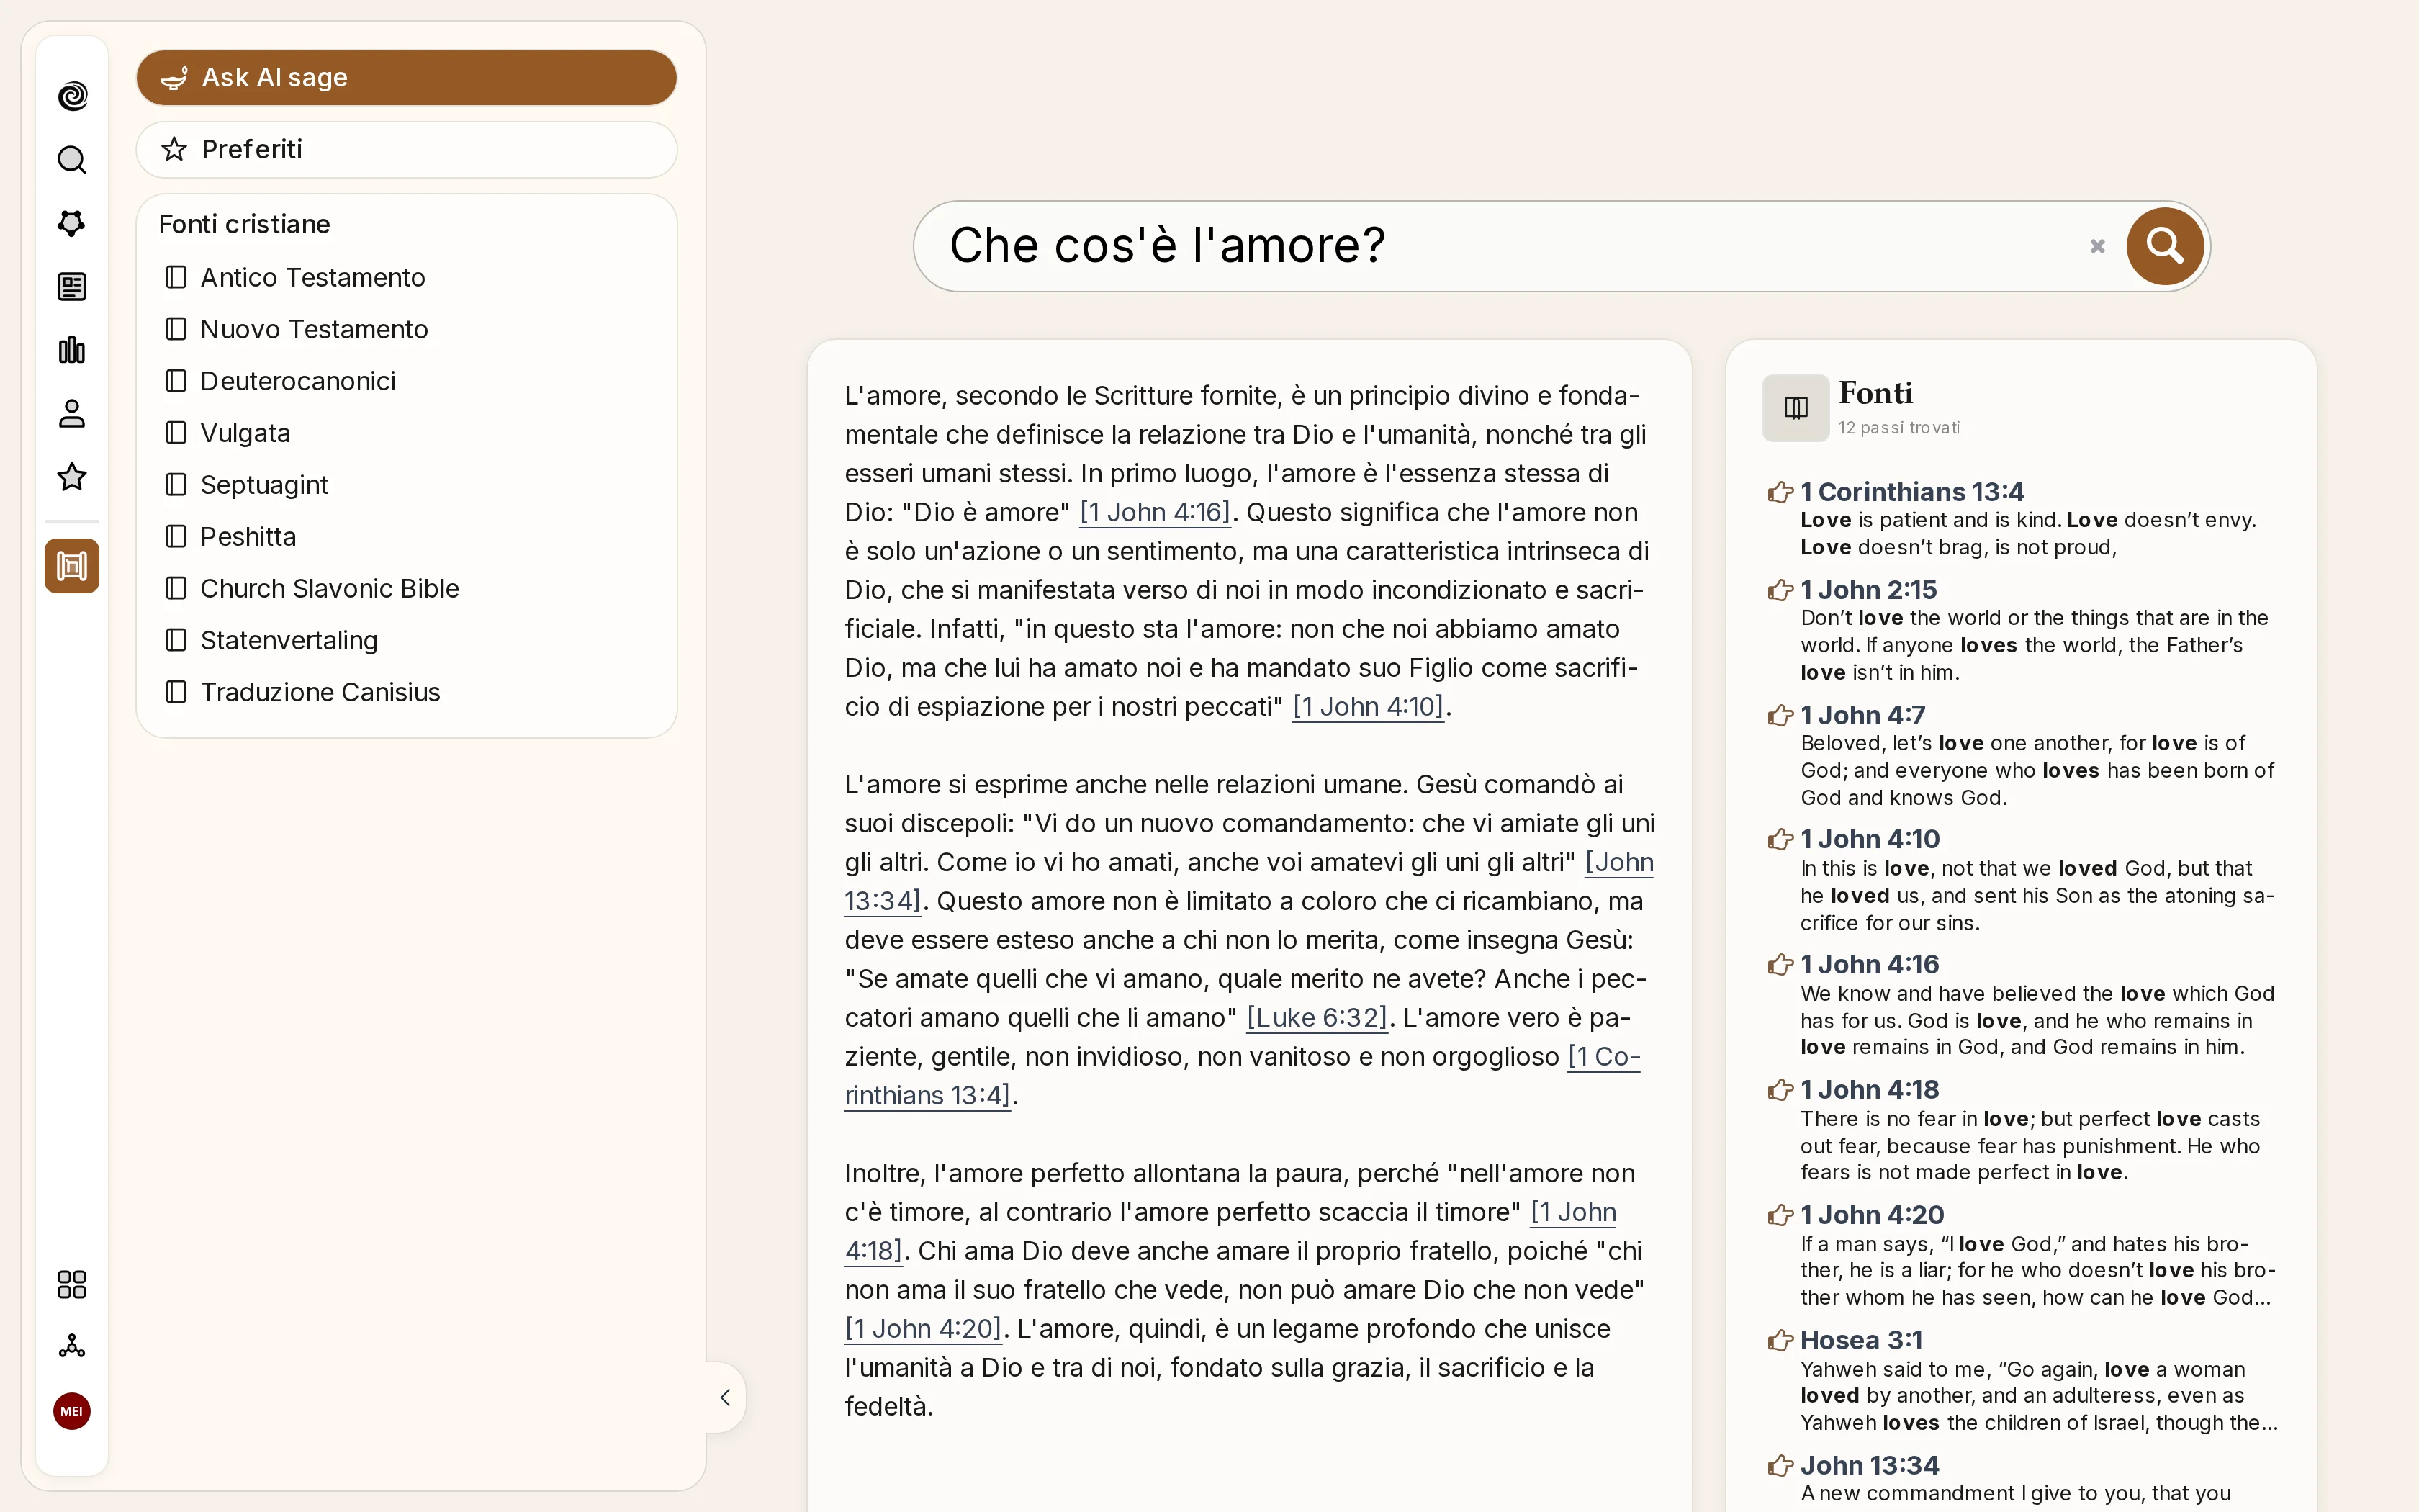
Task: Follow the [1 John 4:20] link in the answer
Action: click(x=924, y=1329)
